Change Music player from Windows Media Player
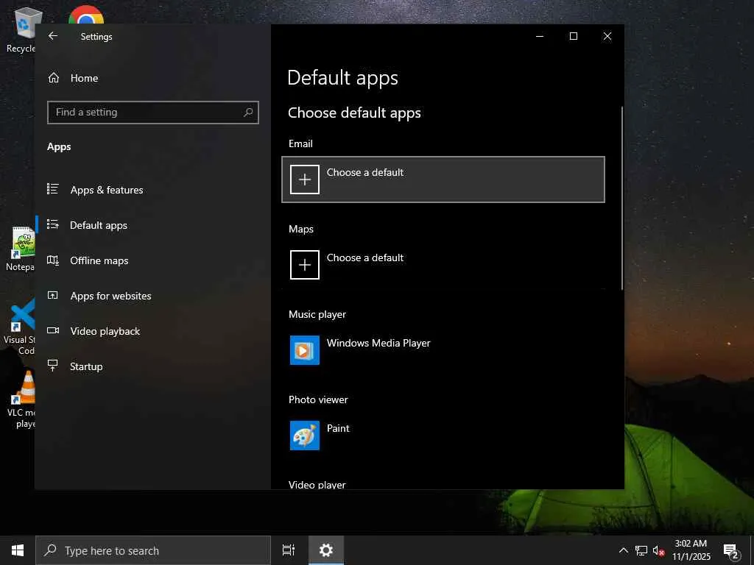 [443, 350]
